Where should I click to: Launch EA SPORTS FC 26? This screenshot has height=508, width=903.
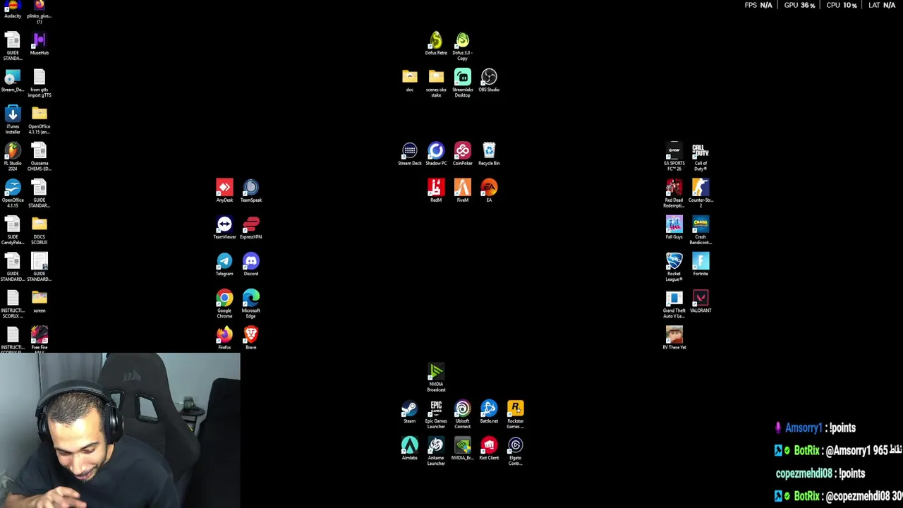click(674, 157)
